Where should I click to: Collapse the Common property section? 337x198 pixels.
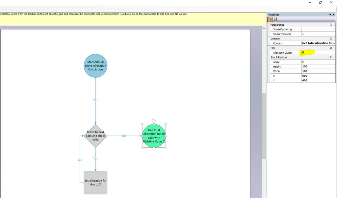(x=331, y=39)
